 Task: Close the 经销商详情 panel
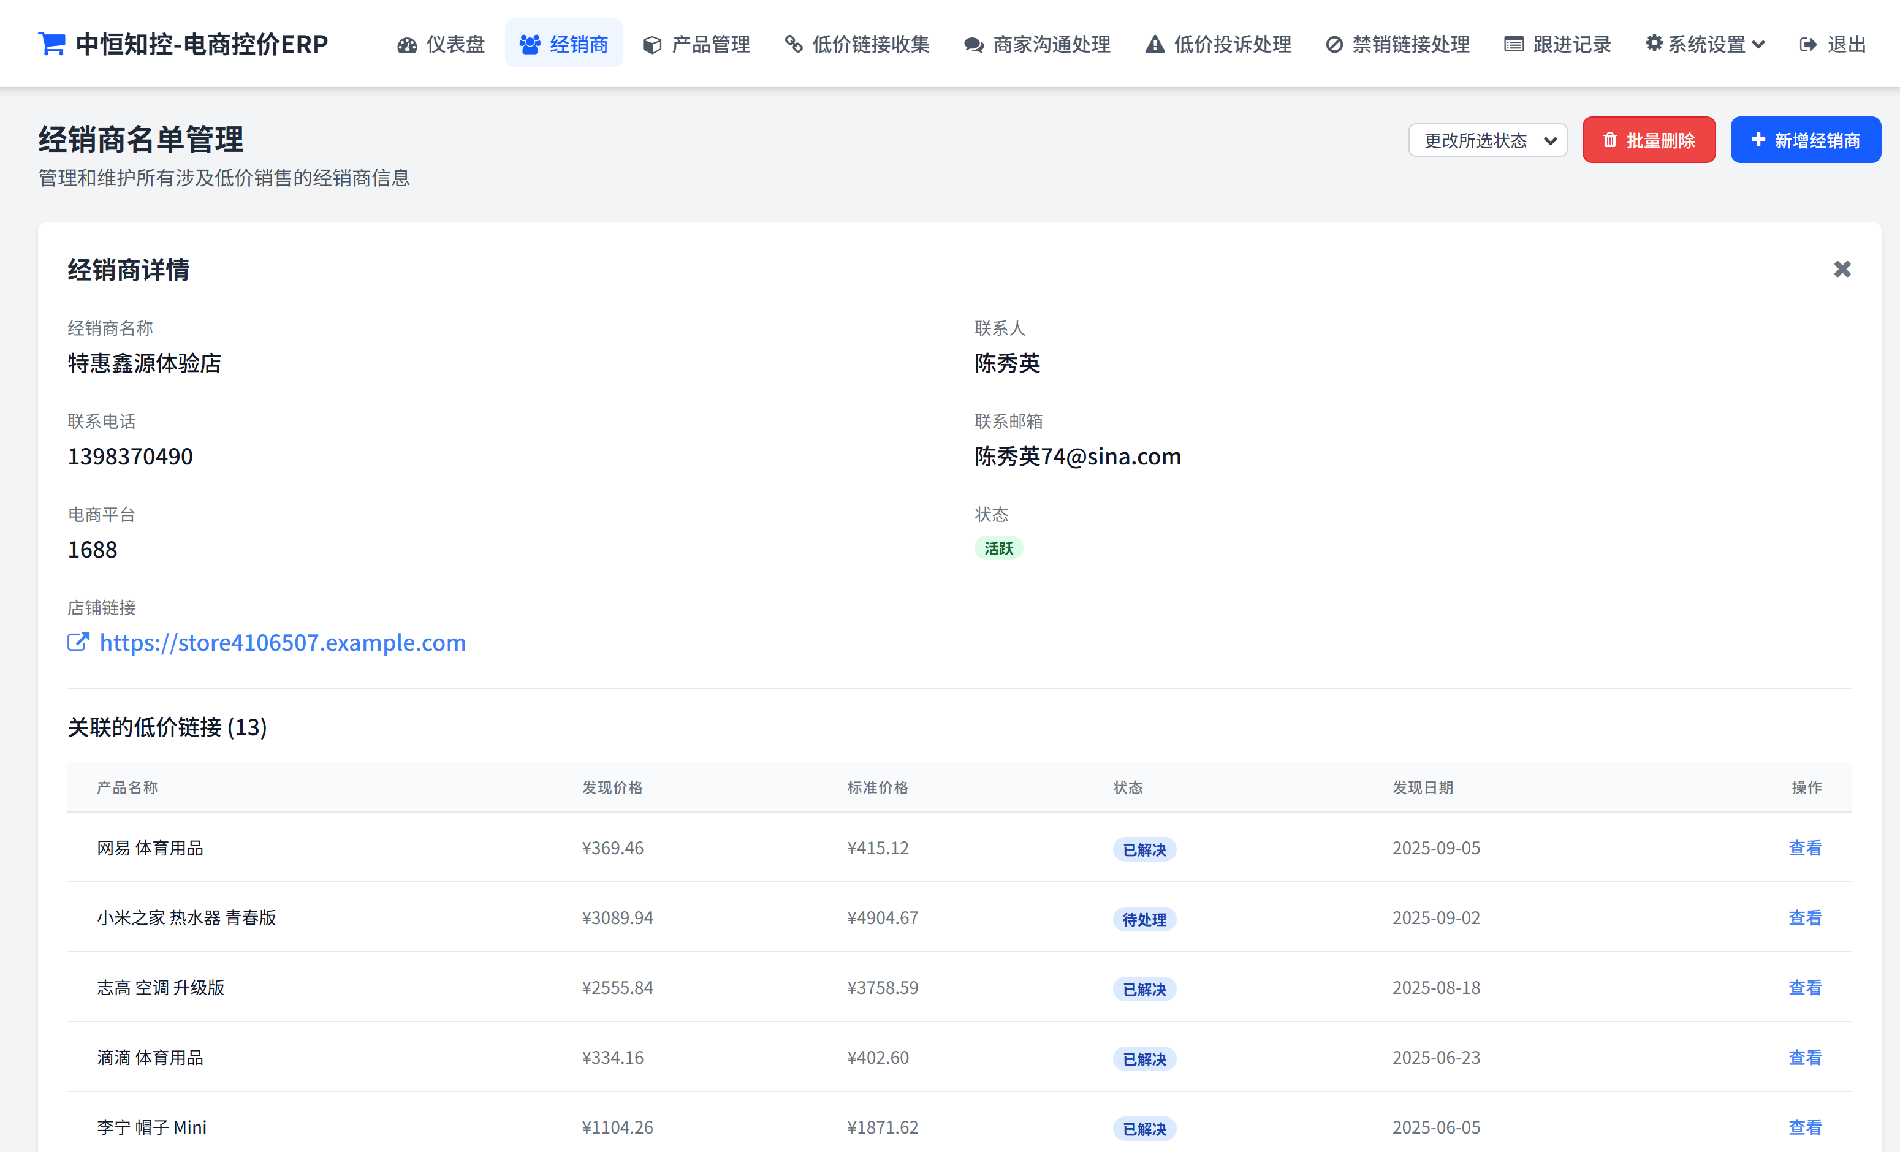1843,269
